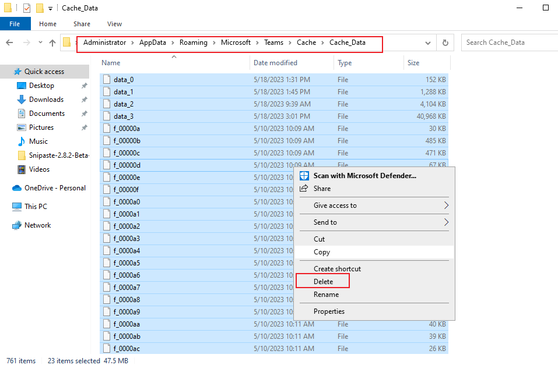Viewport: 558px width, 365px height.
Task: Choose Scan with Microsoft Defender in context menu
Action: pyautogui.click(x=374, y=176)
